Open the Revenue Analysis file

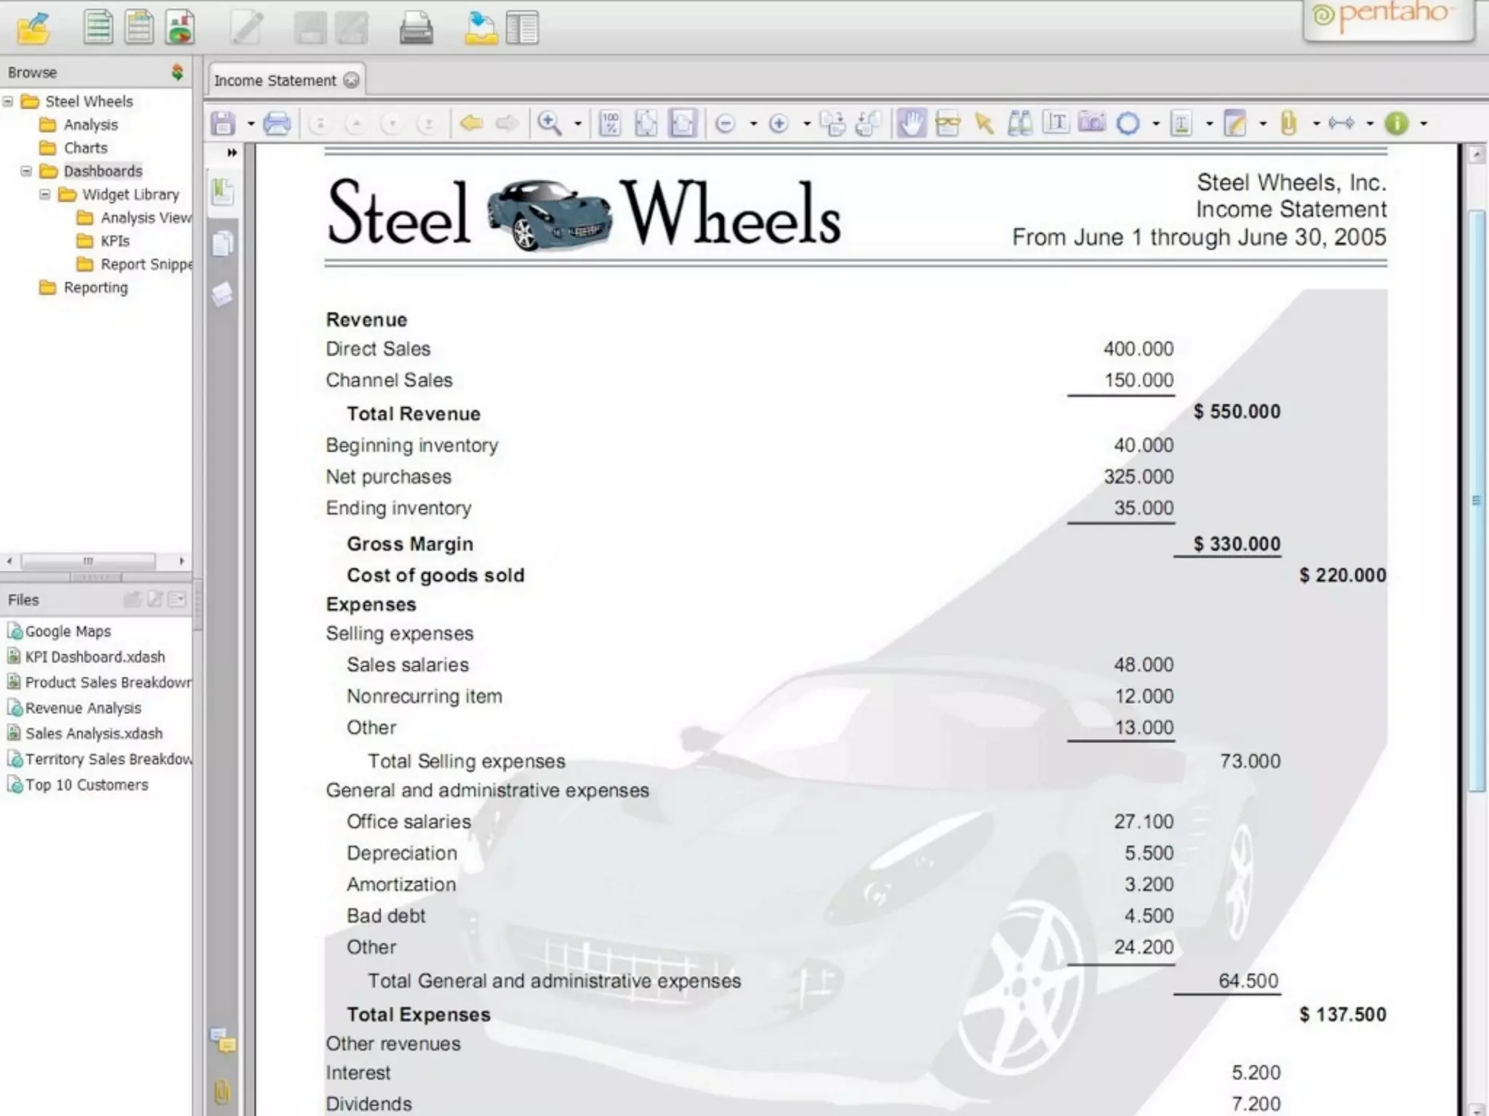click(83, 708)
